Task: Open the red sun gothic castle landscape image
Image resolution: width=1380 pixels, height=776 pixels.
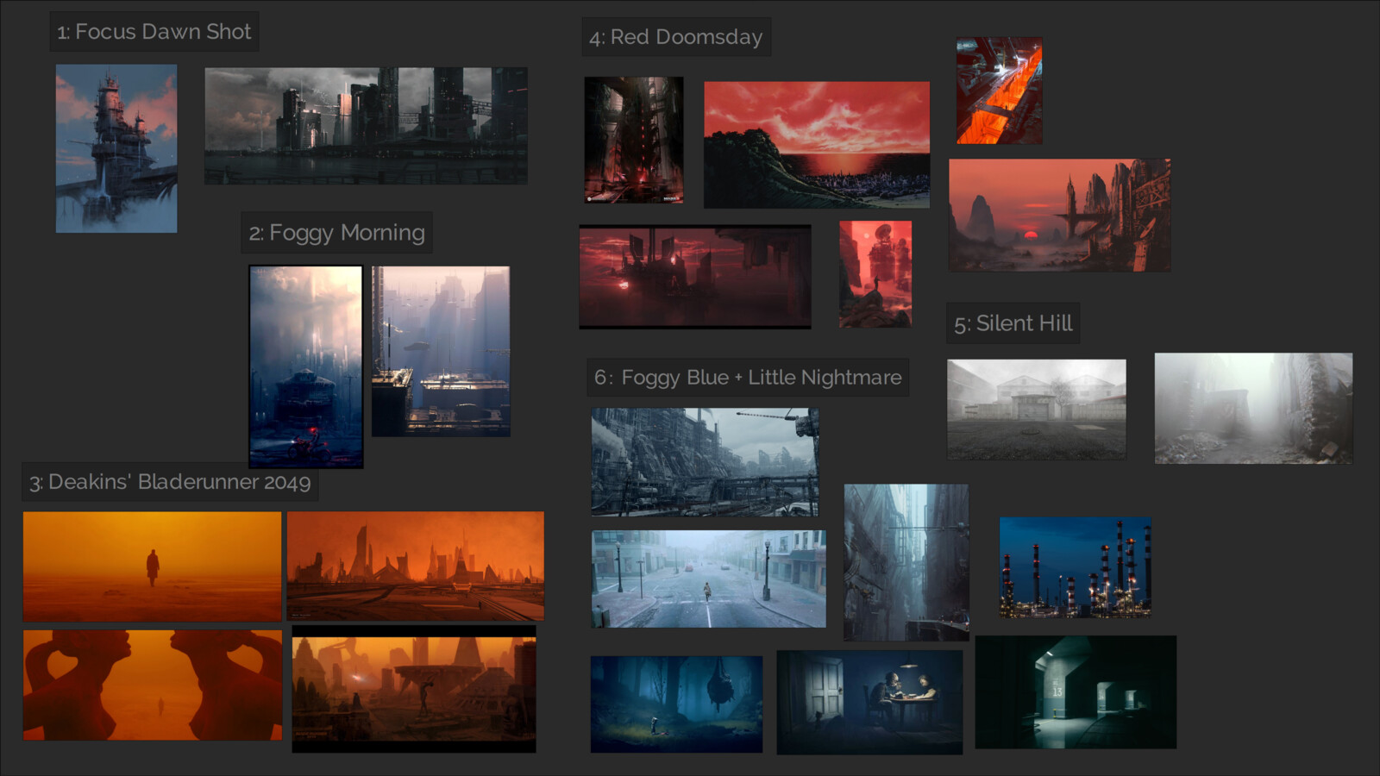Action: 1059,215
